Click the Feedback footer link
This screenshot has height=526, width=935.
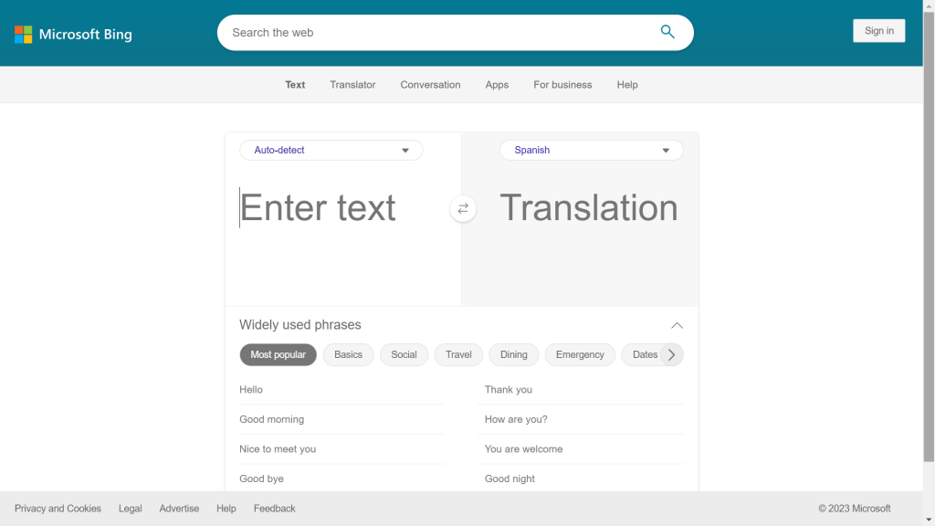pyautogui.click(x=274, y=509)
